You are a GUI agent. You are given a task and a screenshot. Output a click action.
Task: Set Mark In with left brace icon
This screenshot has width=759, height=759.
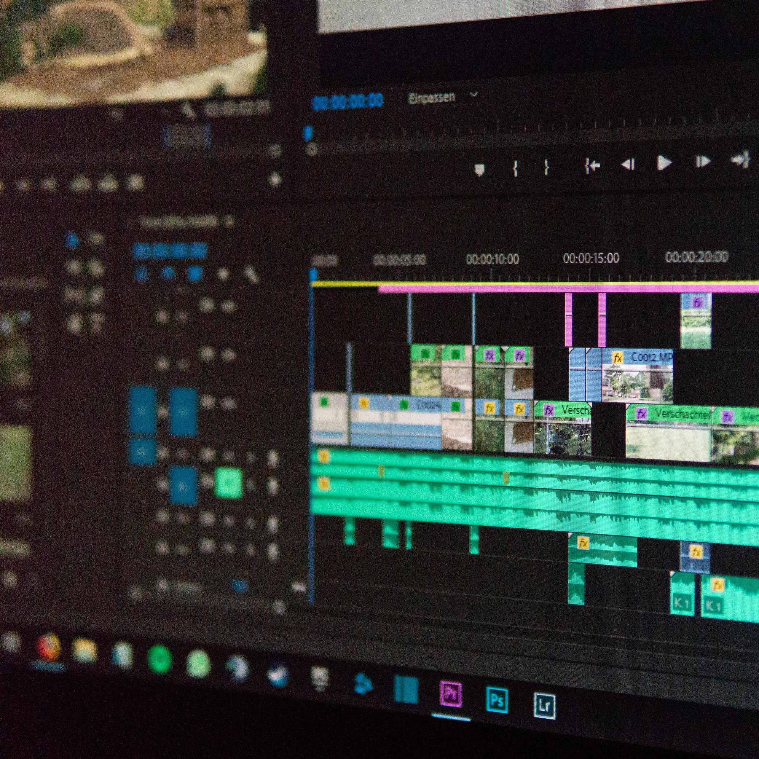(x=515, y=169)
